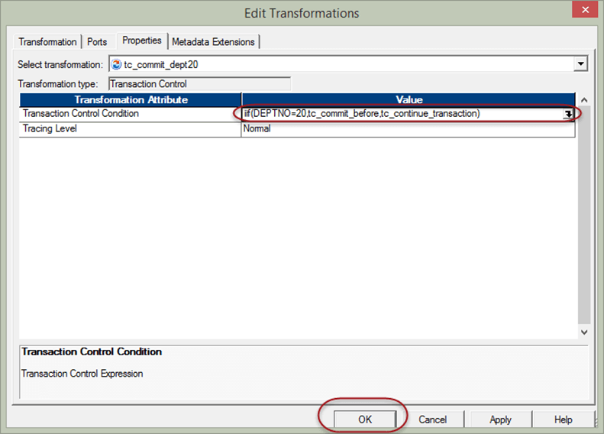Apply the transformation changes
Image resolution: width=604 pixels, height=434 pixels.
click(500, 419)
